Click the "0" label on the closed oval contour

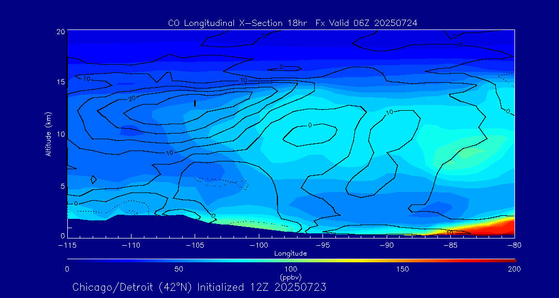pyautogui.click(x=310, y=125)
